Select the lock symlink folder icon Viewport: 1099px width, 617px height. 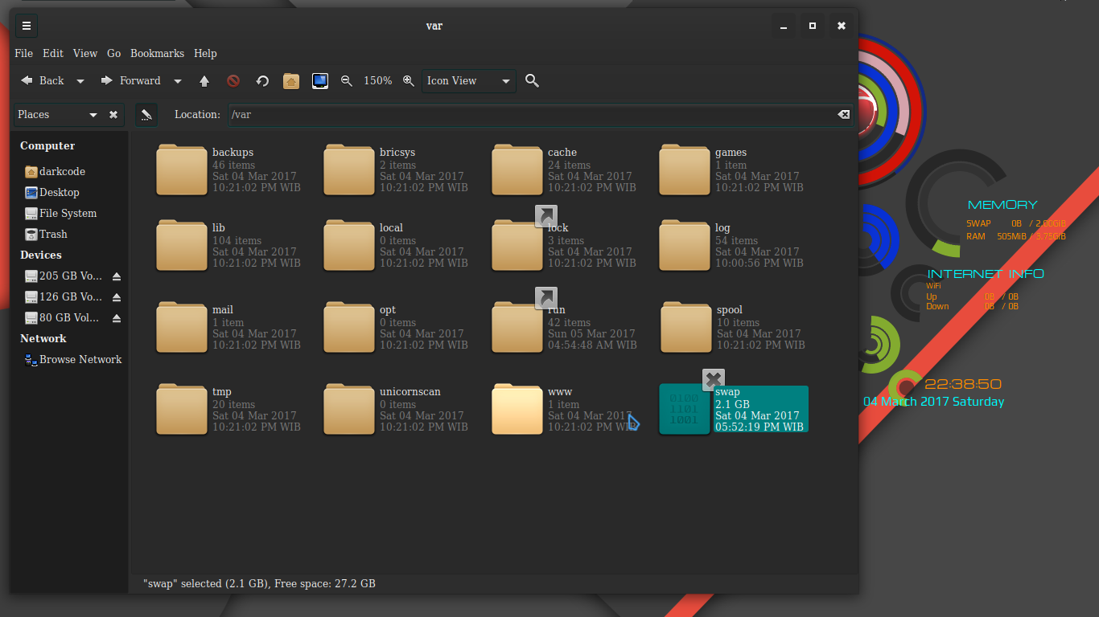[x=517, y=245]
